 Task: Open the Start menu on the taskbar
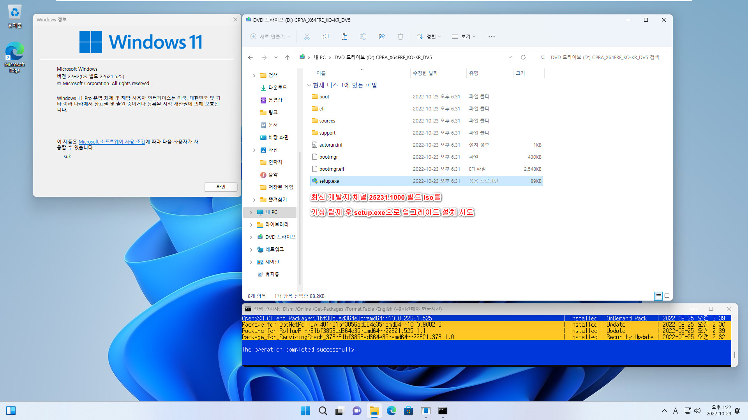point(305,411)
